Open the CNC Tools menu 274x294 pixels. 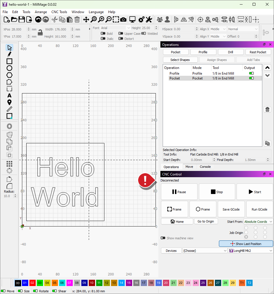59,12
